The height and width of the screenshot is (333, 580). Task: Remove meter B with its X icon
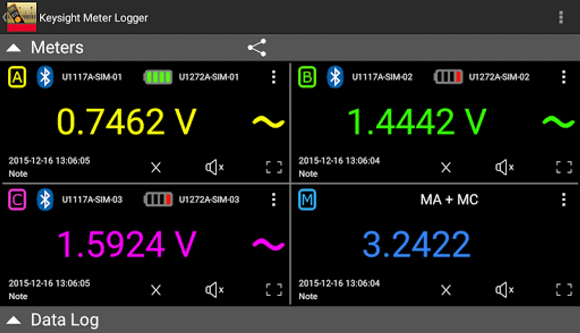446,167
